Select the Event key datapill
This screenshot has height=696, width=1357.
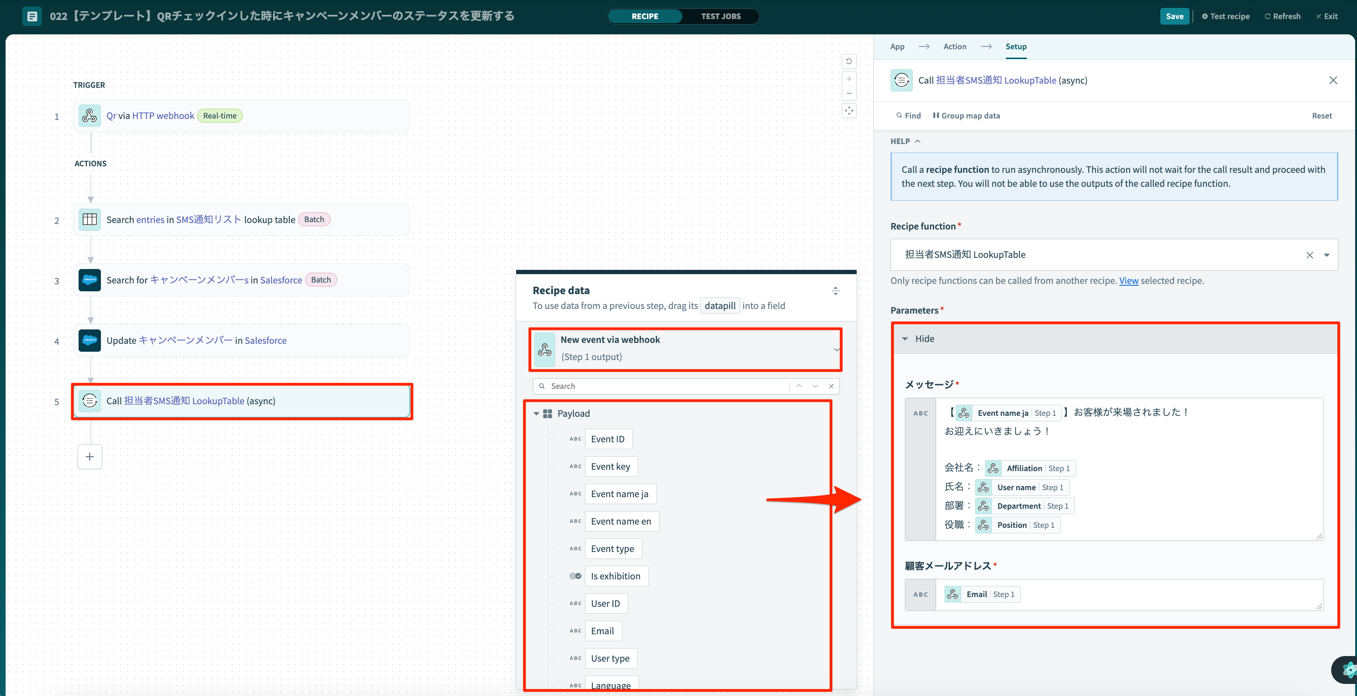[x=611, y=466]
